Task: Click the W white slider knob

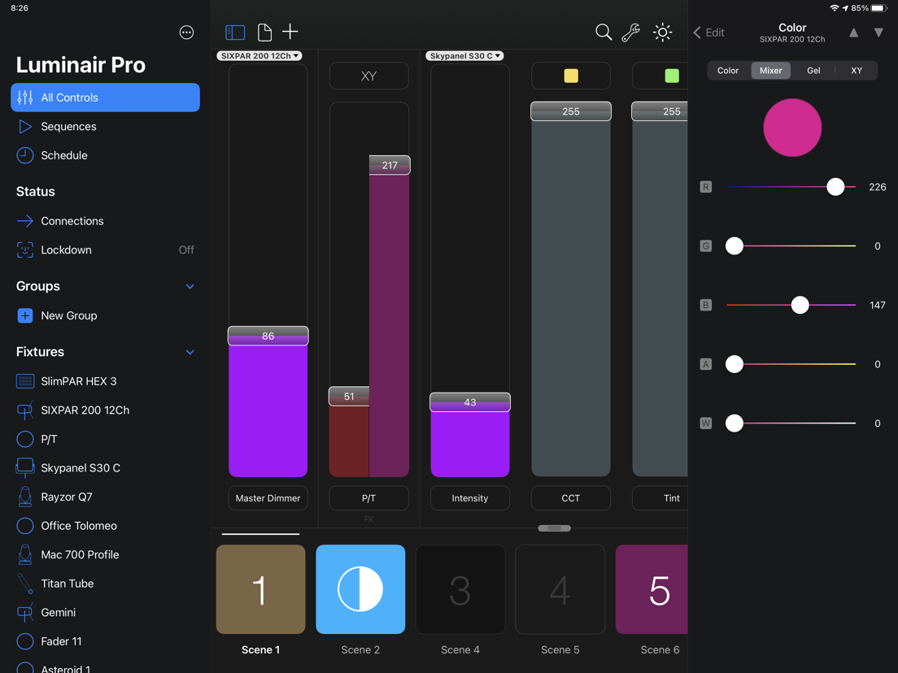Action: 735,423
